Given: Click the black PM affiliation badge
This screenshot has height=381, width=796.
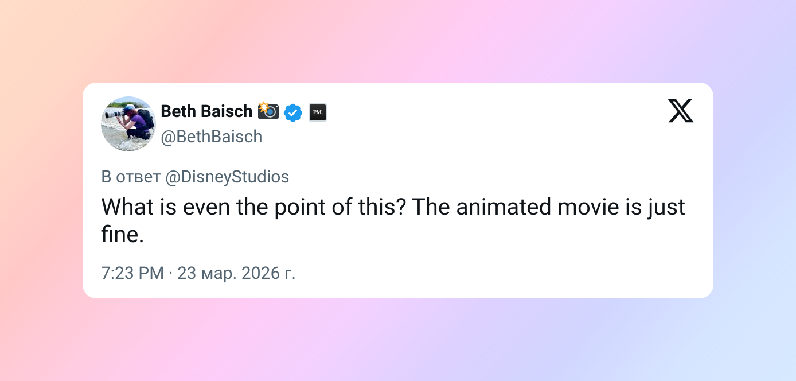Looking at the screenshot, I should tap(317, 112).
